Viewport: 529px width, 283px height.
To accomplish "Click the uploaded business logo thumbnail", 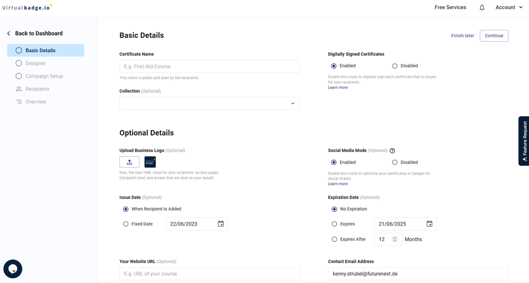I will click(x=150, y=162).
